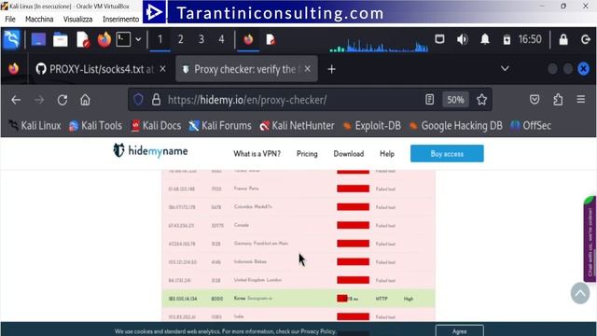Open the Visualizza menu in VirtualBox
597x336 pixels.
tap(77, 19)
